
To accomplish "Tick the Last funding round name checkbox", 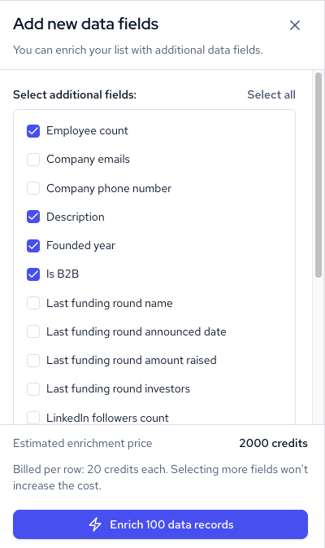I will (x=33, y=303).
